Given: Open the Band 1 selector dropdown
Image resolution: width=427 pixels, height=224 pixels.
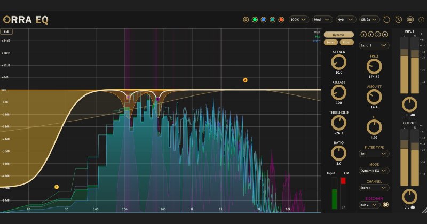Looking at the screenshot, I should coord(374,45).
